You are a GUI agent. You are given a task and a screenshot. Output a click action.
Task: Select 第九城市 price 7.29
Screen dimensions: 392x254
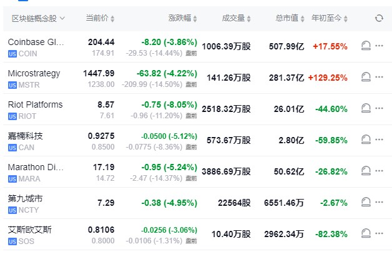(x=106, y=203)
